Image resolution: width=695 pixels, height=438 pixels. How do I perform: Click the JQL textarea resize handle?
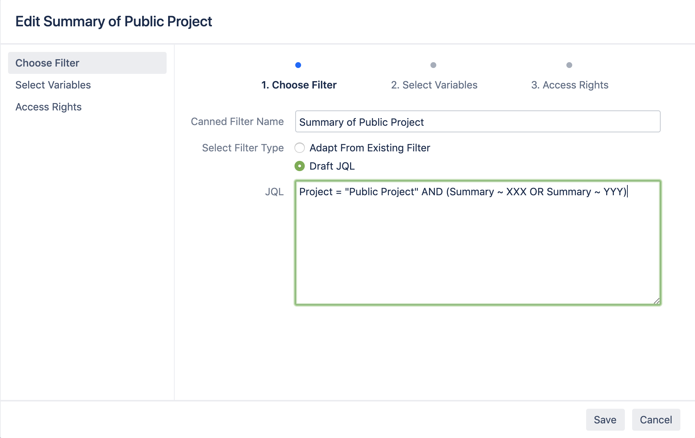tap(656, 301)
